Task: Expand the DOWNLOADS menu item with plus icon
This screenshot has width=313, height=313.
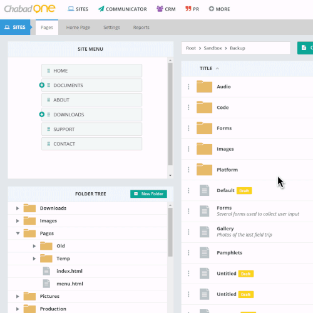Action: pyautogui.click(x=42, y=115)
